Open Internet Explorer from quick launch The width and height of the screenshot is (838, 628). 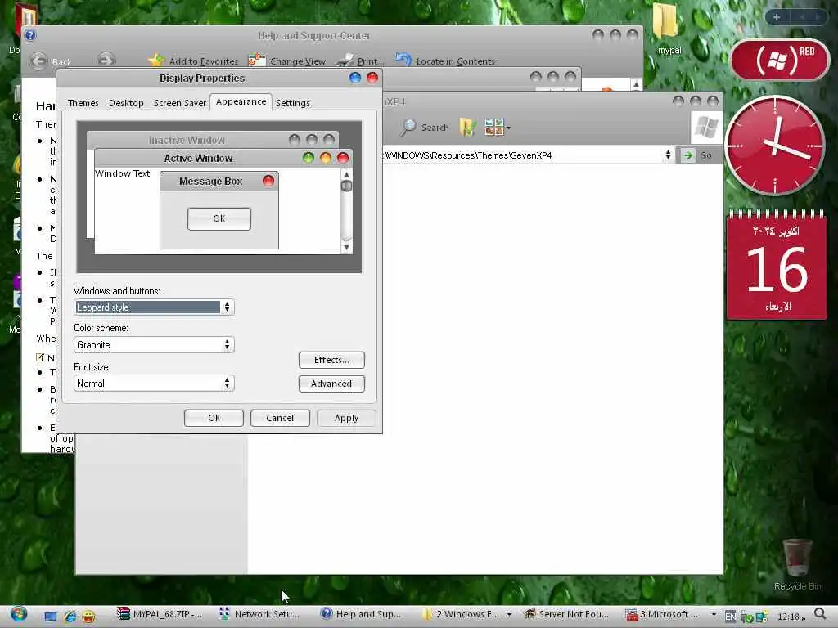[x=70, y=617]
